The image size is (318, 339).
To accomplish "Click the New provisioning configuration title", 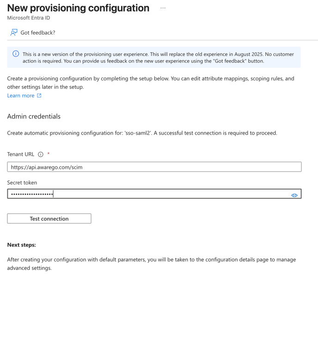I will pyautogui.click(x=78, y=8).
